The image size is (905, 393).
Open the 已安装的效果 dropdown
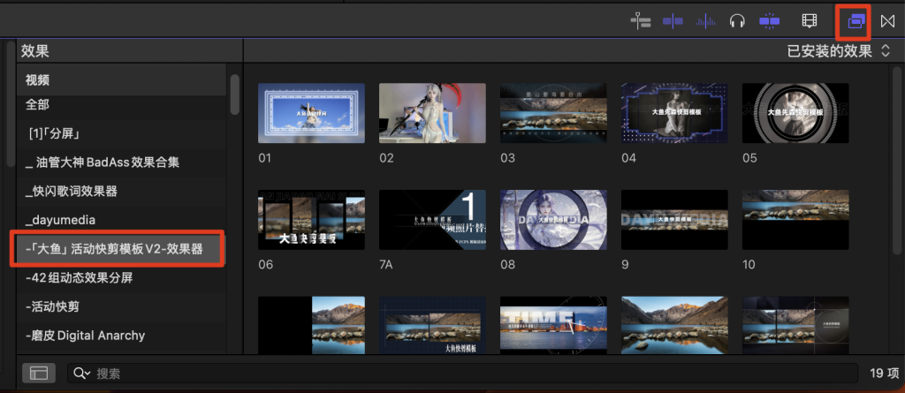coord(839,51)
